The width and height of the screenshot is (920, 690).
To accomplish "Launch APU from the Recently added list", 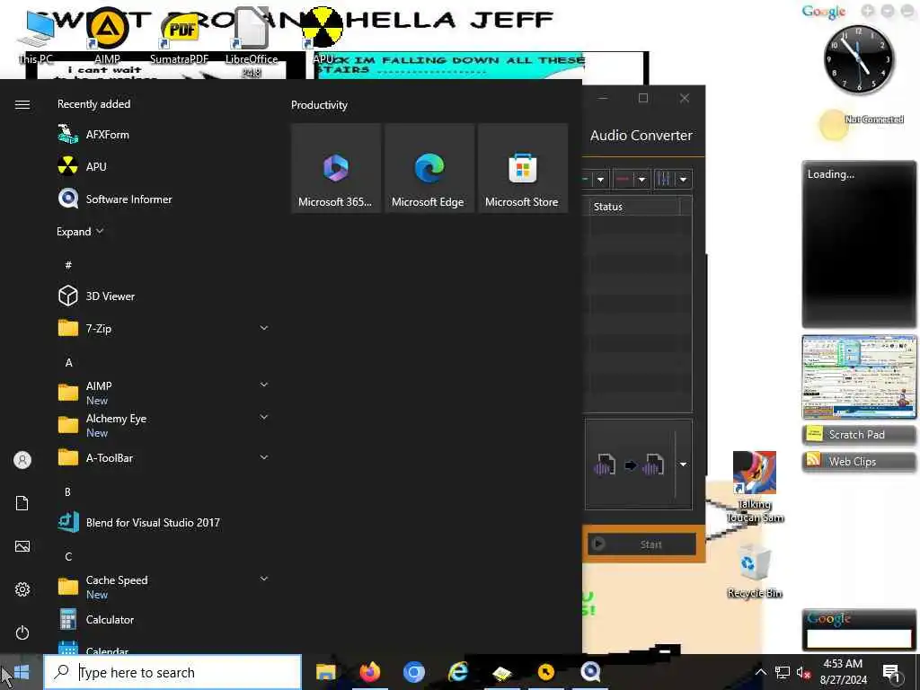I will click(162, 166).
